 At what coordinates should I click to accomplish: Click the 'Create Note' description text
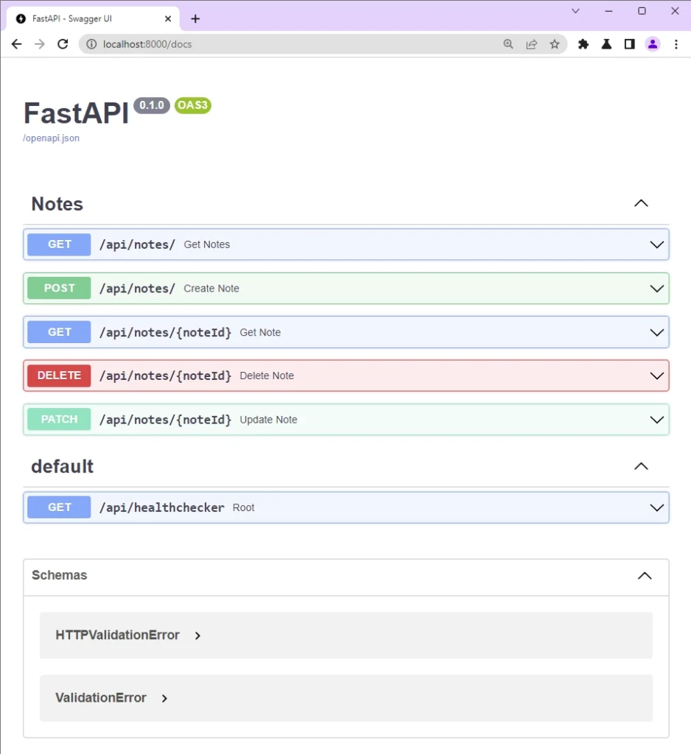(211, 289)
